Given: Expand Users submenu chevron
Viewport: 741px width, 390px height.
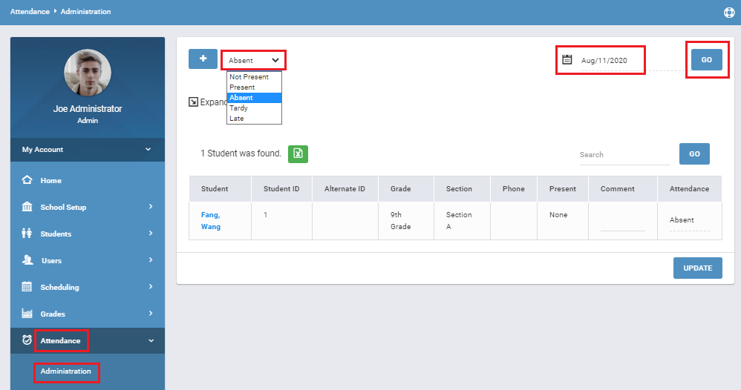Looking at the screenshot, I should (x=151, y=260).
